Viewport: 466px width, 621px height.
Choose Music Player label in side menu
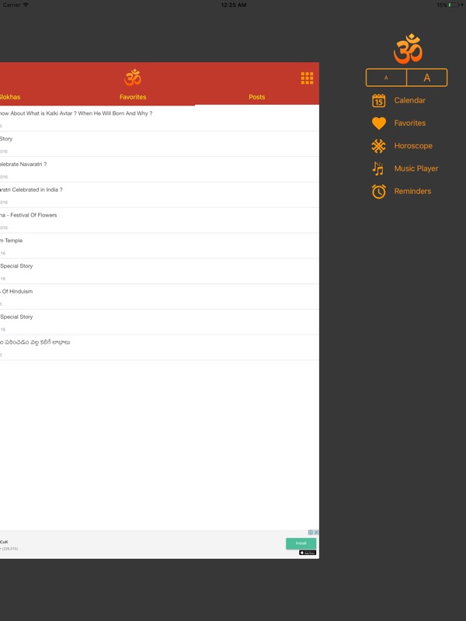click(416, 168)
